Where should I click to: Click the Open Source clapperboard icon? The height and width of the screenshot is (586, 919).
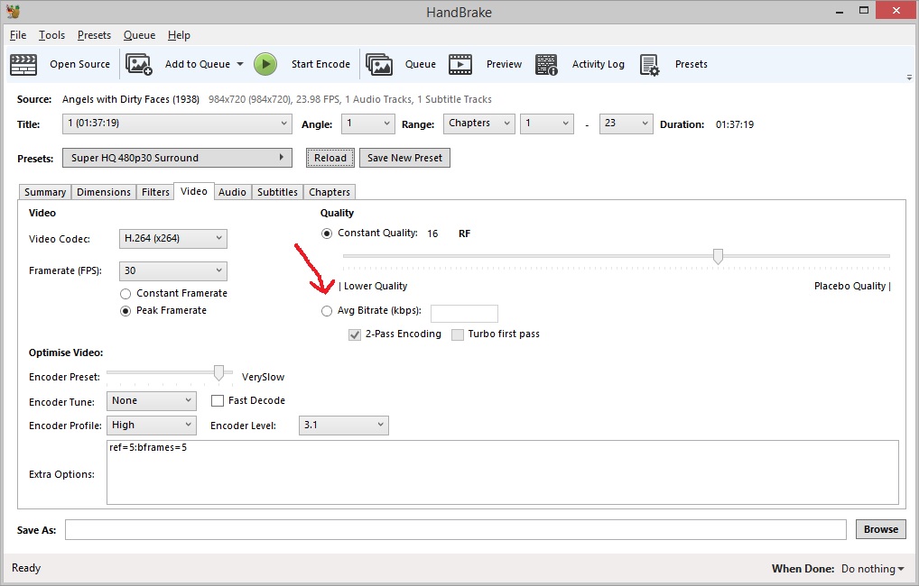pos(23,64)
